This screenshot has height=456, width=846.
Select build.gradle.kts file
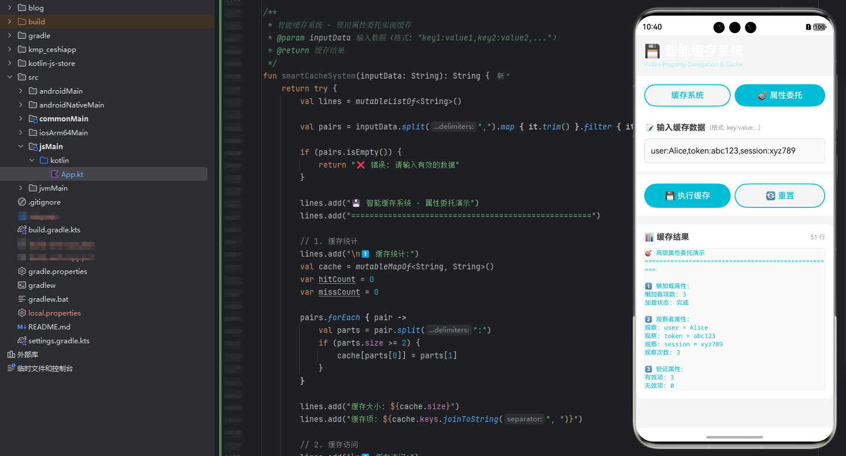(x=54, y=230)
